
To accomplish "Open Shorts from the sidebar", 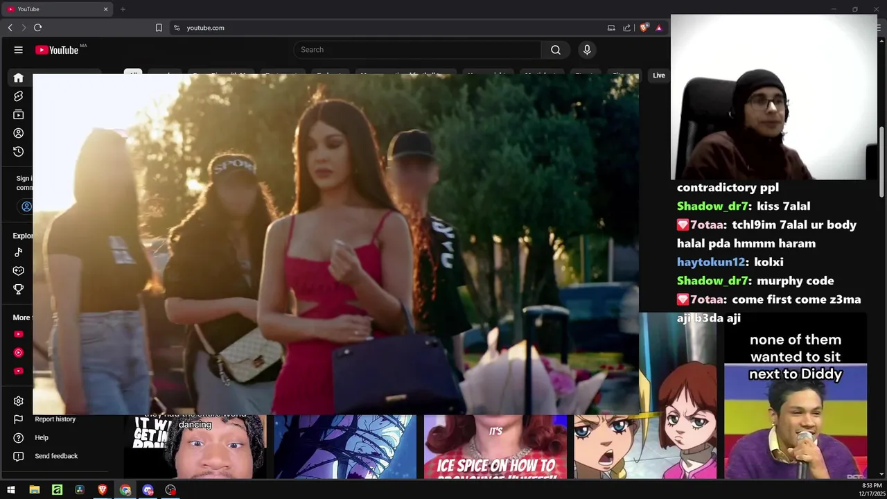I will coord(19,96).
